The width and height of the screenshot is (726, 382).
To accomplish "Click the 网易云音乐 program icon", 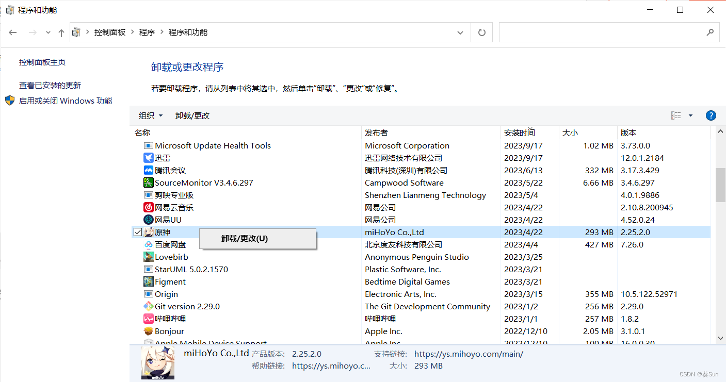I will coord(149,208).
